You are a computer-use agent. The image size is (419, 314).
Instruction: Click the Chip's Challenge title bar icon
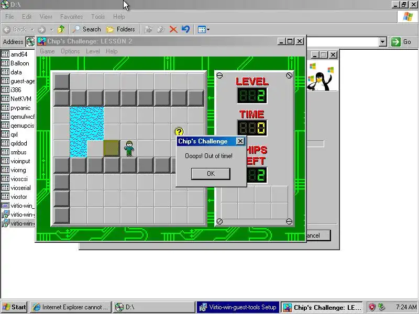[x=42, y=41]
